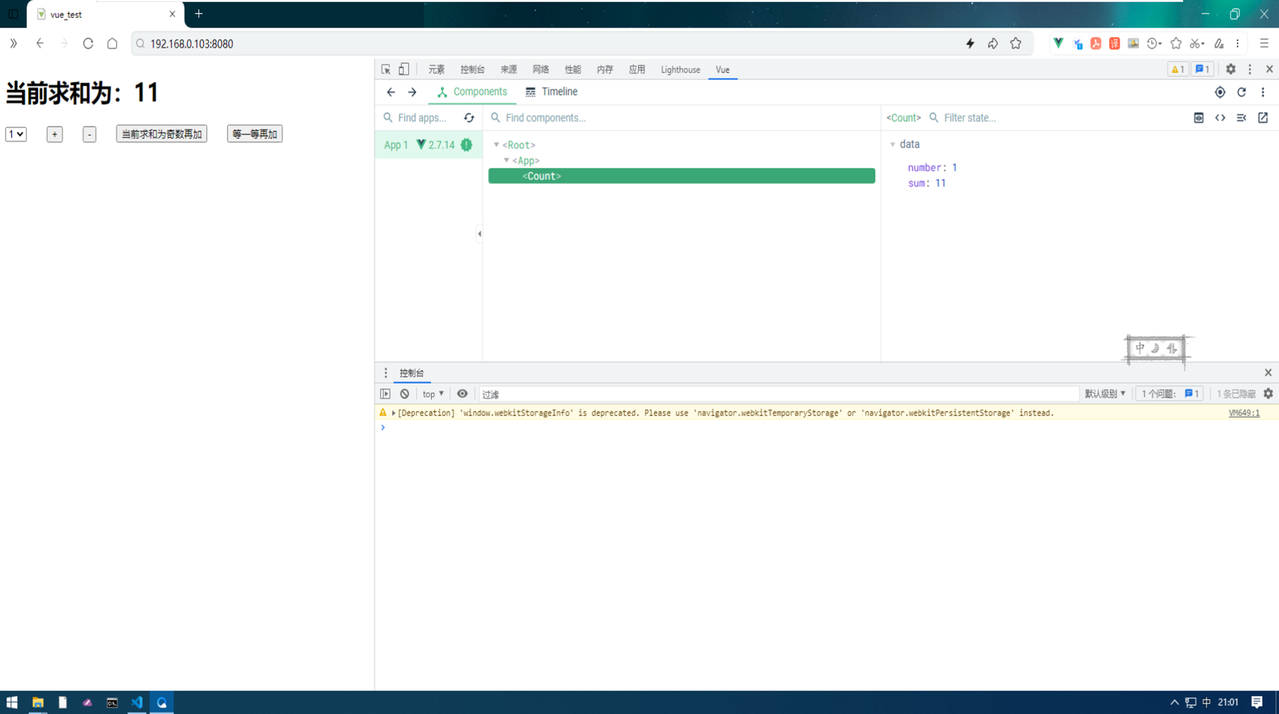Click the 等一等再加 button
The width and height of the screenshot is (1279, 714).
click(254, 134)
